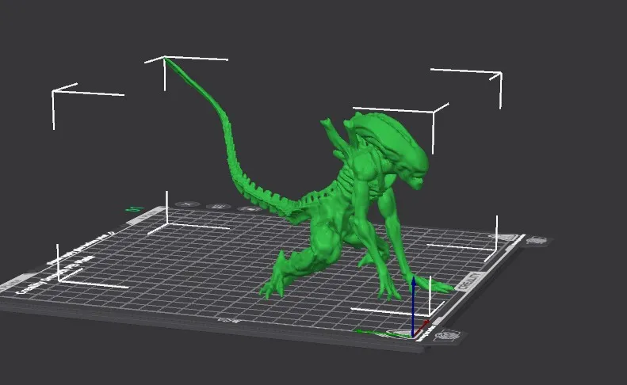
Task: Click the small label on bed's front edge
Action: pos(229,321)
